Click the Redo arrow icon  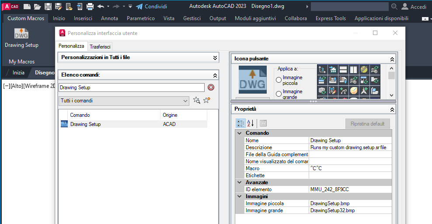(x=116, y=6)
